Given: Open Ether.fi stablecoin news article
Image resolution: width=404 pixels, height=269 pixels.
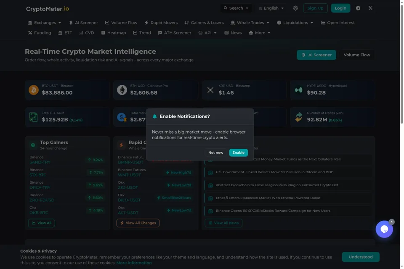Looking at the screenshot, I should coord(268,198).
